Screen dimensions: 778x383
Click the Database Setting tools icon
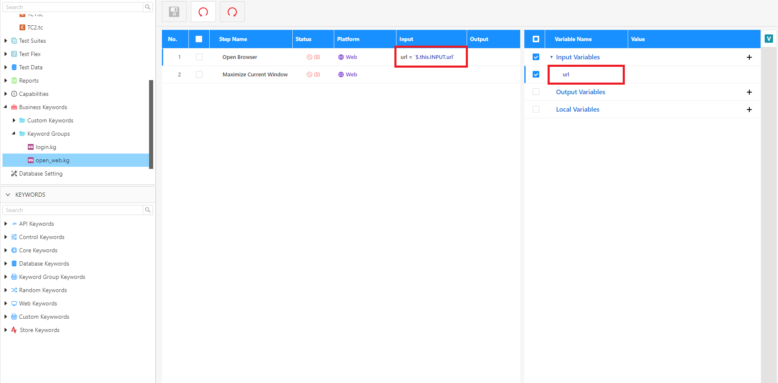(14, 173)
